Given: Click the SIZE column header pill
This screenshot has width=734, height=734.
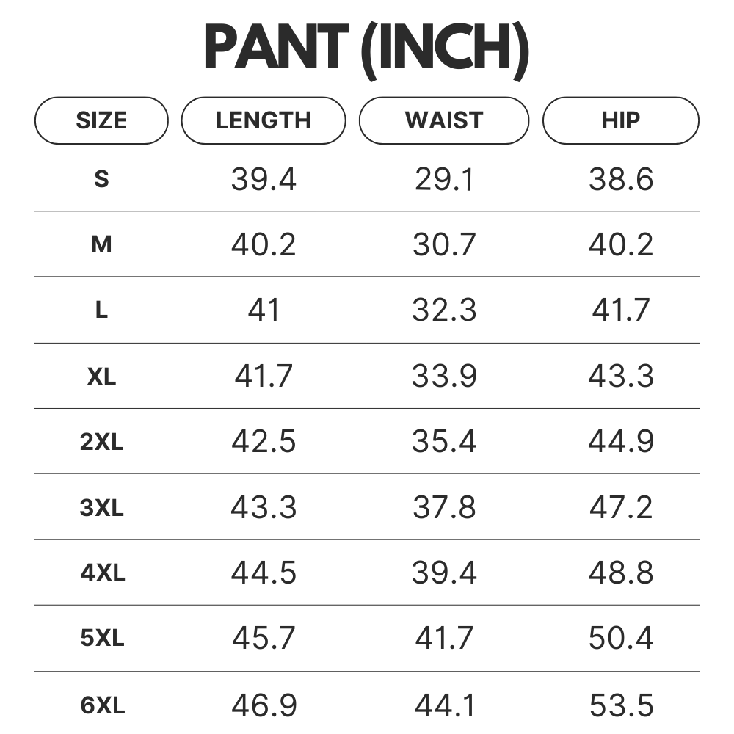Looking at the screenshot, I should (x=101, y=120).
